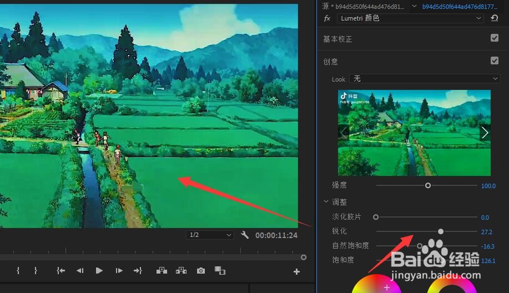Click the highlight tint color wheel
The width and height of the screenshot is (509, 293).
(x=452, y=285)
